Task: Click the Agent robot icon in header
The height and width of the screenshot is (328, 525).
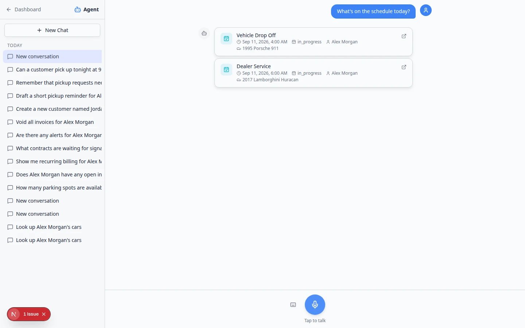Action: 77,9
